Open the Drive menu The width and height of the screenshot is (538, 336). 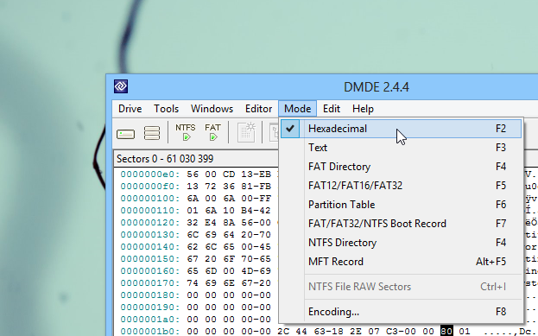(x=130, y=109)
